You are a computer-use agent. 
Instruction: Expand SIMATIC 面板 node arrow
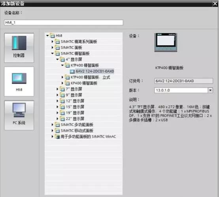click(52, 47)
